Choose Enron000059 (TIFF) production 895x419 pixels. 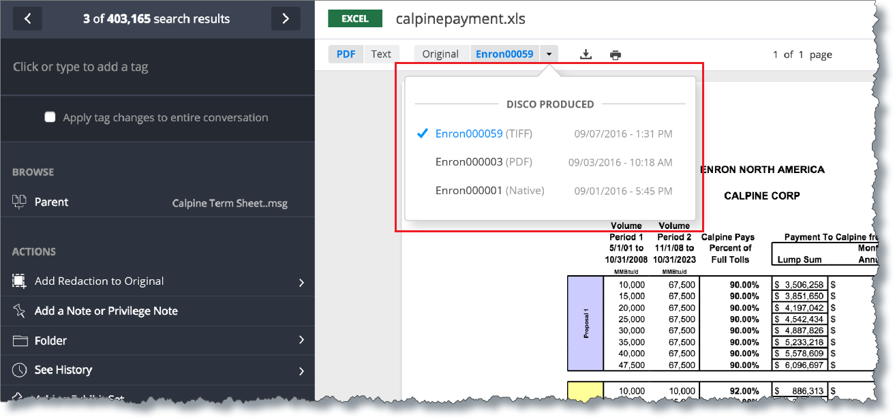[x=484, y=134]
